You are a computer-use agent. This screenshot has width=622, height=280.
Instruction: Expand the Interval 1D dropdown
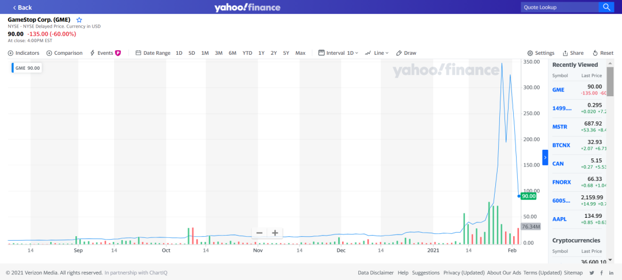pos(339,53)
